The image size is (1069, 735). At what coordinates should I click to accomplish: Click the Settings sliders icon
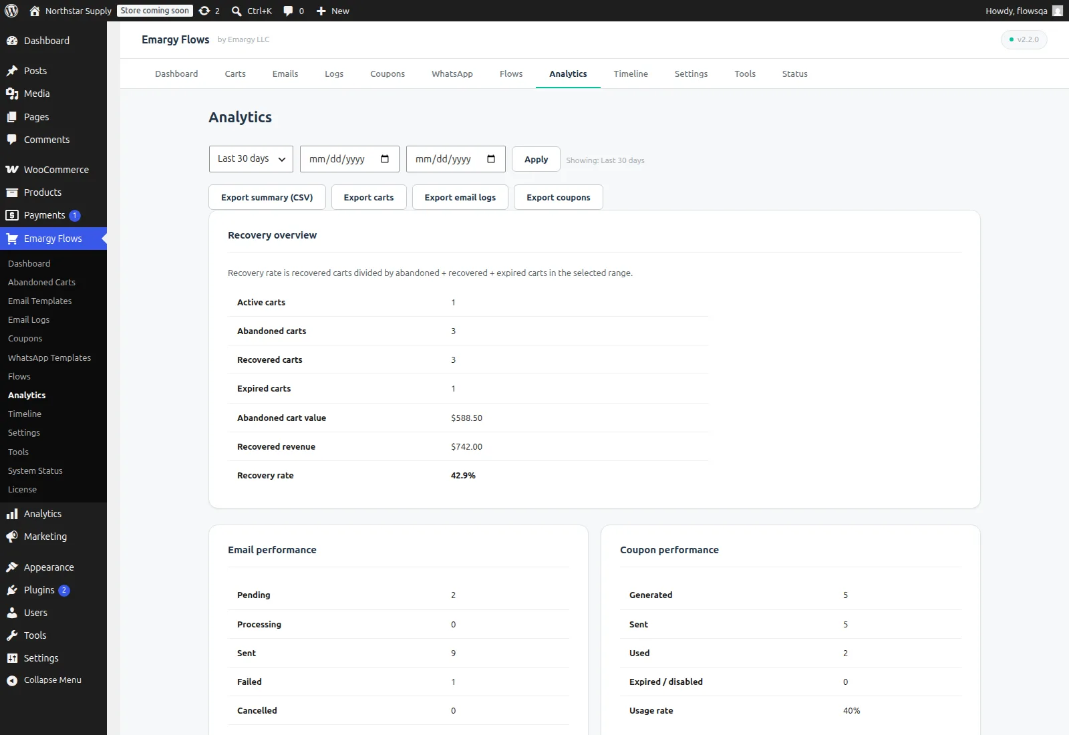[x=12, y=658]
